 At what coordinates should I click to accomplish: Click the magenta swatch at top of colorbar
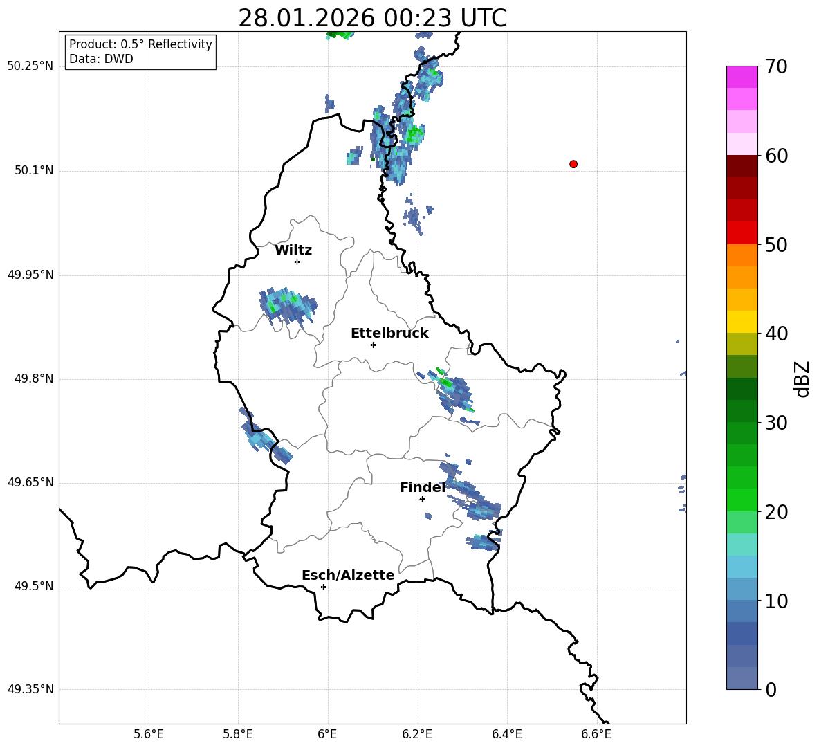click(x=742, y=77)
